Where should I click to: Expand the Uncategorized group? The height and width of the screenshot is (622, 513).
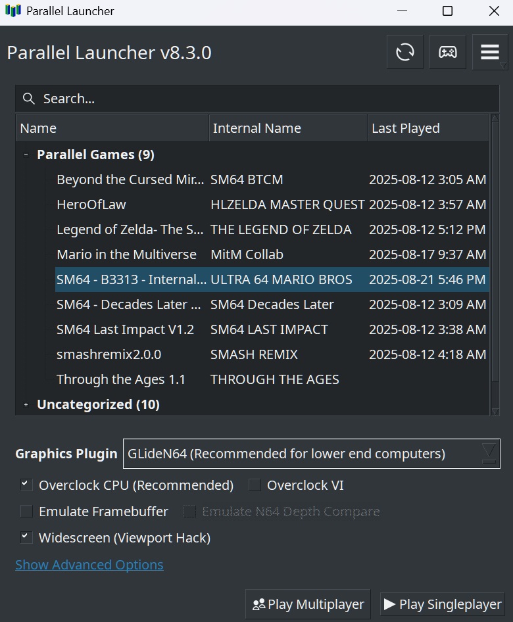[26, 405]
